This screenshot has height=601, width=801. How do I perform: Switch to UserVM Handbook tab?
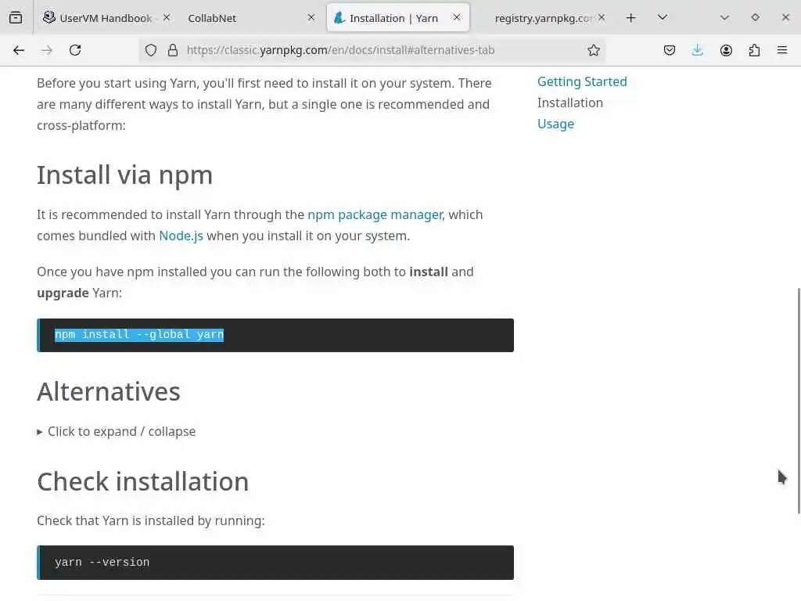[106, 18]
